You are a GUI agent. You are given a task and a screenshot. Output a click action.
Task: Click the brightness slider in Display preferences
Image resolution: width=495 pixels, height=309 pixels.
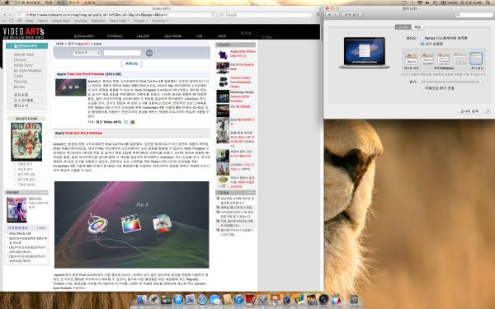452,82
